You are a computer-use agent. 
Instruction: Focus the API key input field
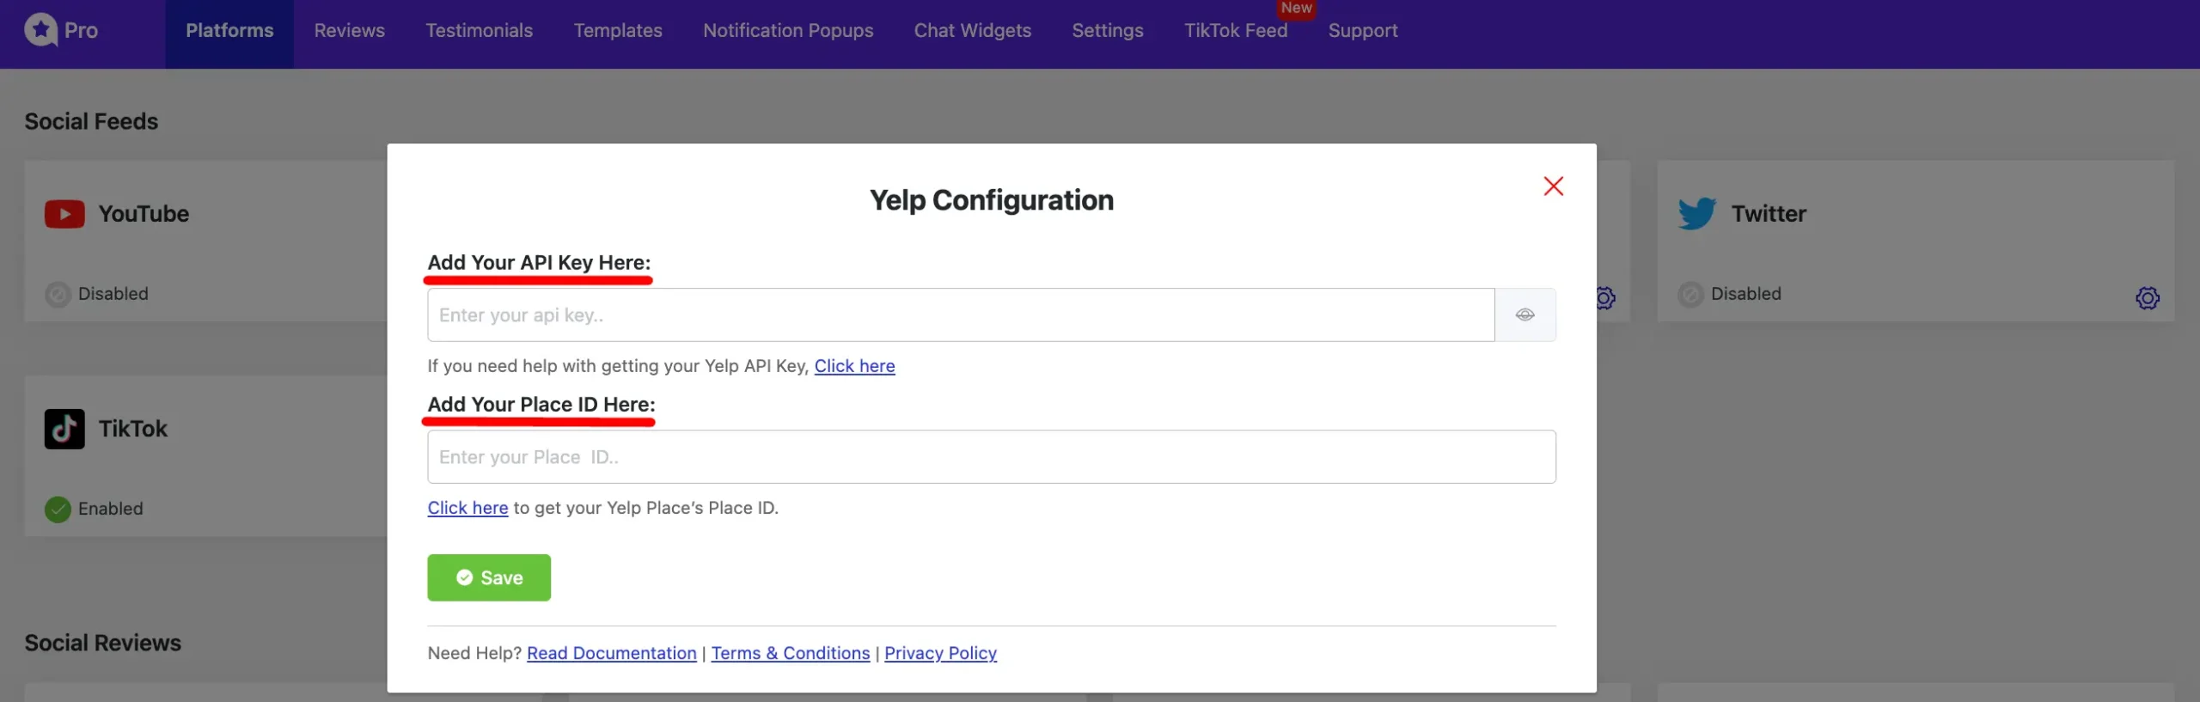click(x=961, y=314)
